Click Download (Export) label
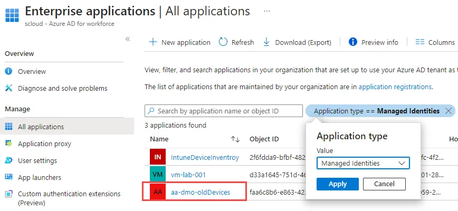The width and height of the screenshot is (458, 211). point(303,43)
